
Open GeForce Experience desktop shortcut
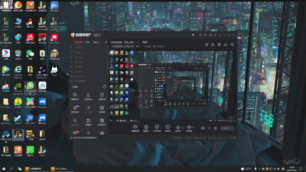click(x=18, y=89)
